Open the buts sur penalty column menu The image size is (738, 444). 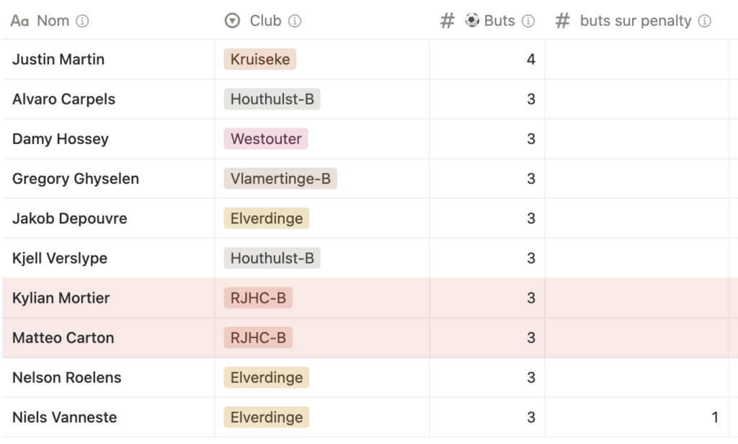[637, 21]
